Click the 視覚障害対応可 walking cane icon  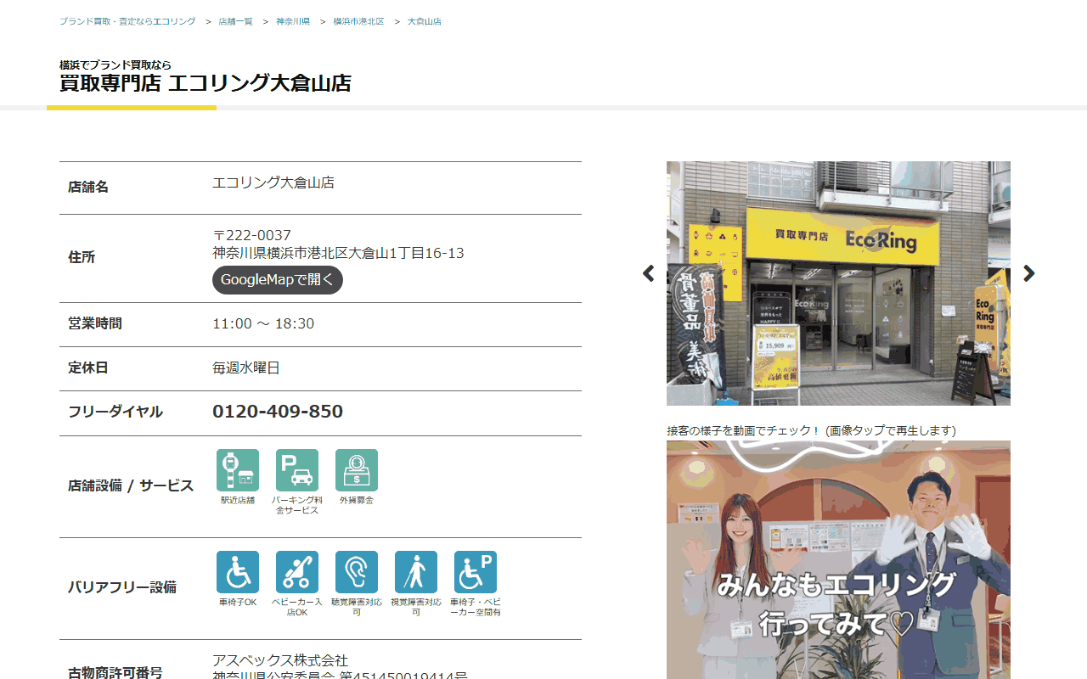click(416, 572)
